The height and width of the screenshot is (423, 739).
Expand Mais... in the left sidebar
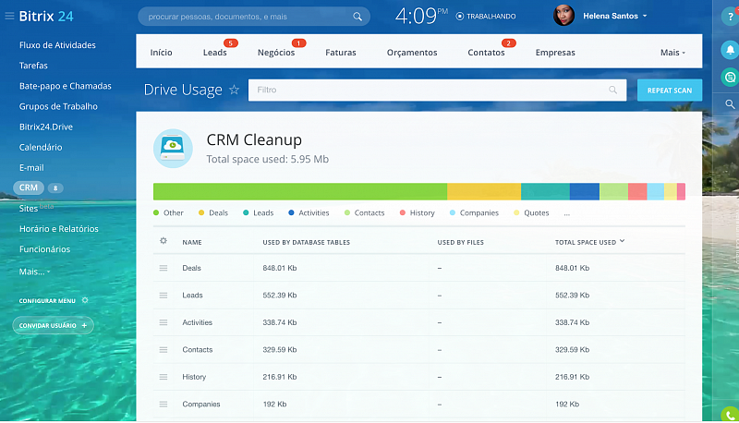coord(34,272)
